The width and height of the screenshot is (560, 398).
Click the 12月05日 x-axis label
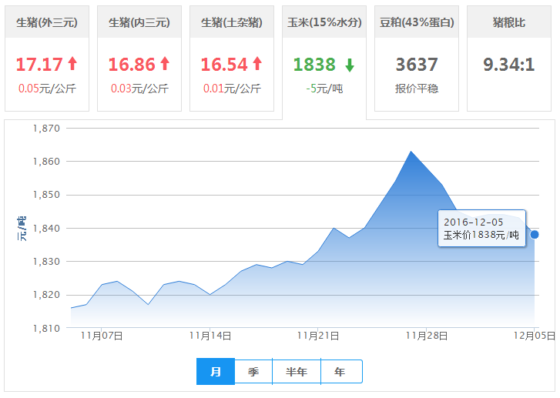535,336
